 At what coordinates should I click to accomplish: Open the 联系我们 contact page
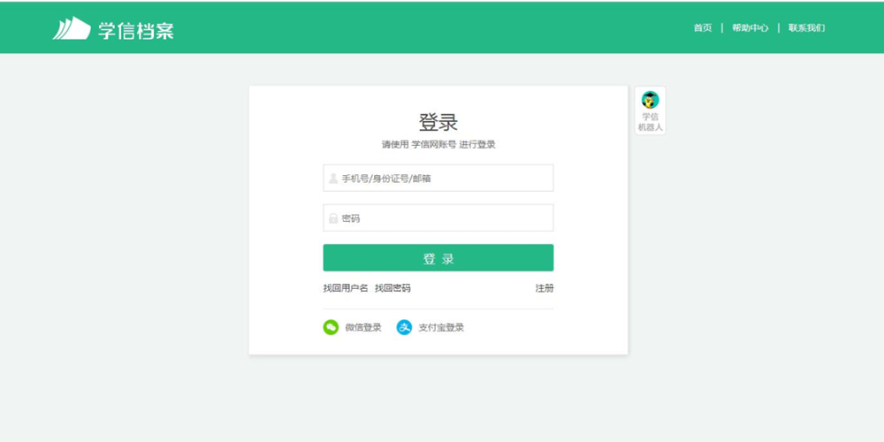[x=806, y=28]
